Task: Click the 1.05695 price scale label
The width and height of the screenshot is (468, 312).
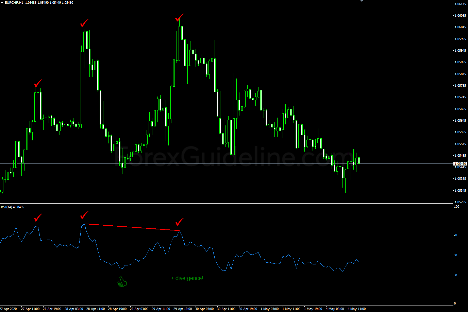Action: tap(460, 109)
